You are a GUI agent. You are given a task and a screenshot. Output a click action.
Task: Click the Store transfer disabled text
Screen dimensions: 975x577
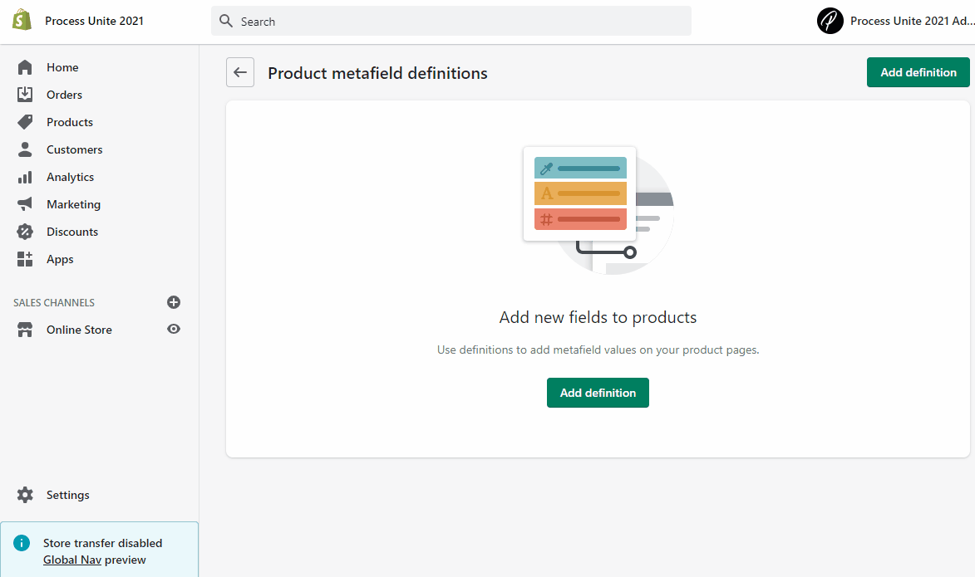102,543
